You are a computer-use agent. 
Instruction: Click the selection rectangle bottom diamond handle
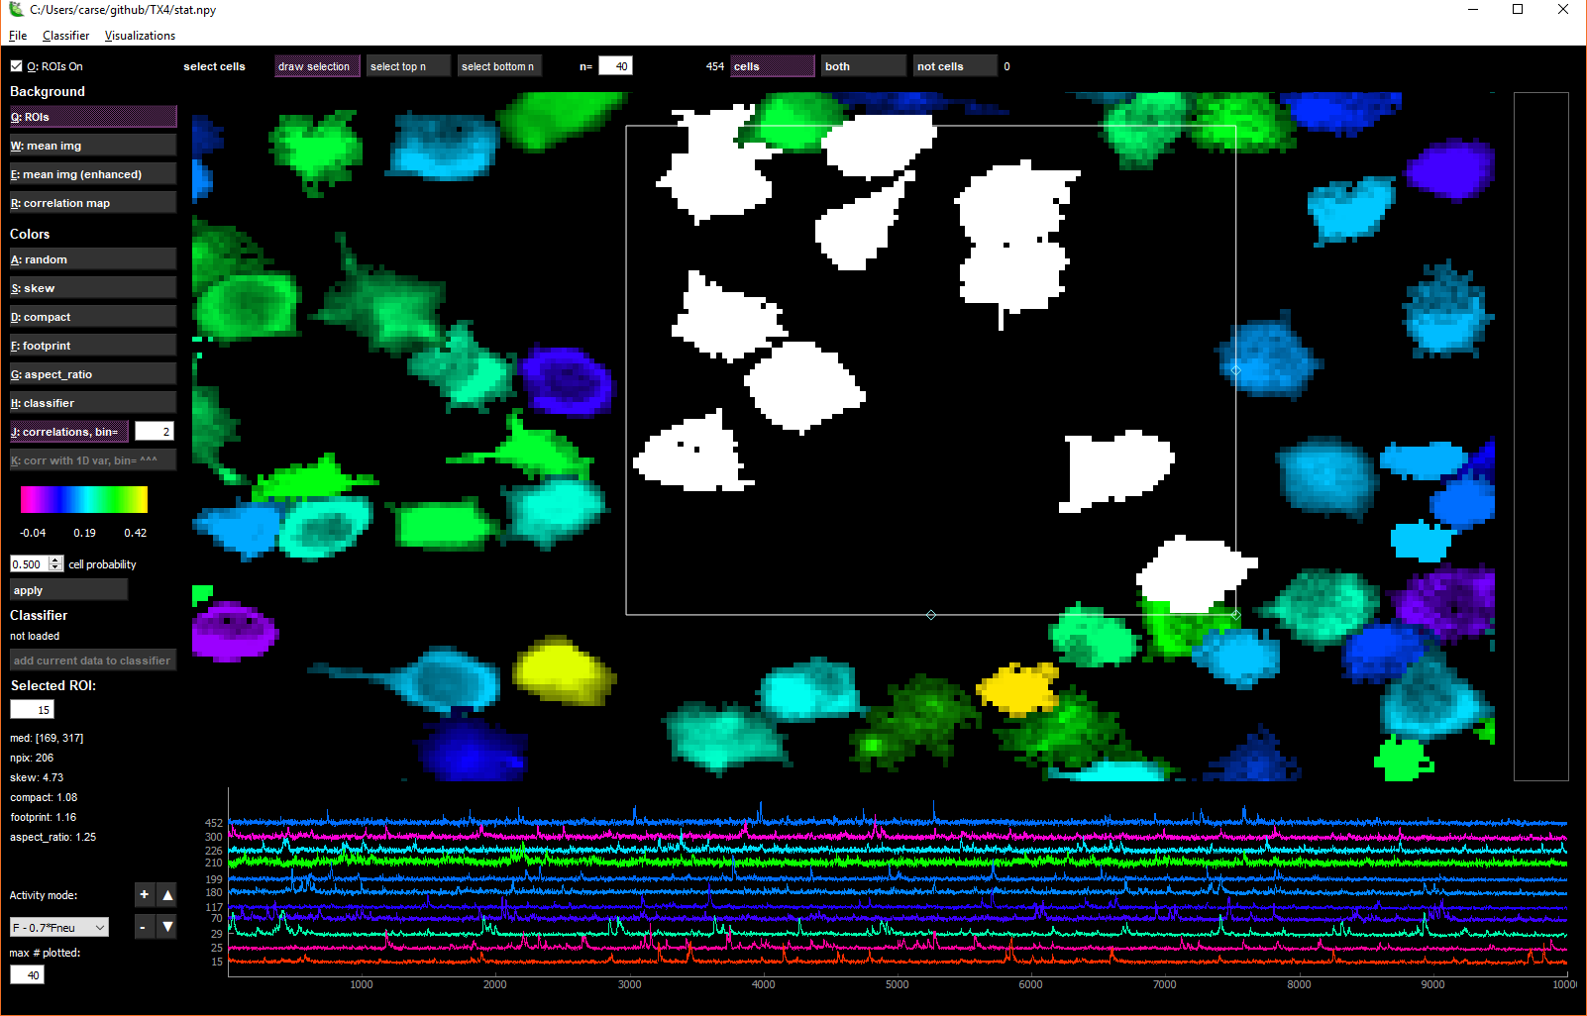coord(931,615)
